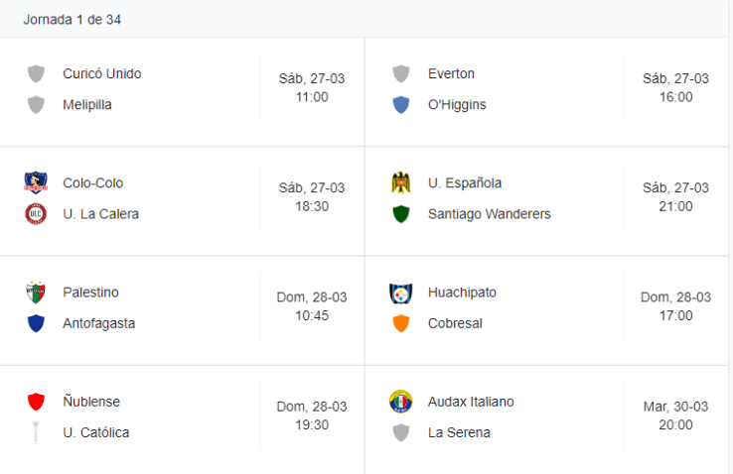Select the Mar, 30-03 20:00 match time
Image resolution: width=733 pixels, height=474 pixels.
(x=675, y=415)
